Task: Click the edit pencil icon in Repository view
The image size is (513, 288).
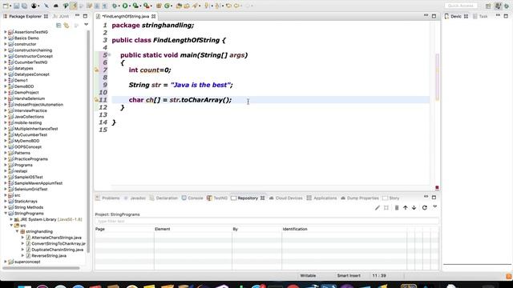Action: (378, 208)
